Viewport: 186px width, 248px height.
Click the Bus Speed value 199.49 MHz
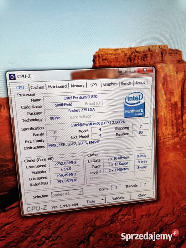[66, 175]
